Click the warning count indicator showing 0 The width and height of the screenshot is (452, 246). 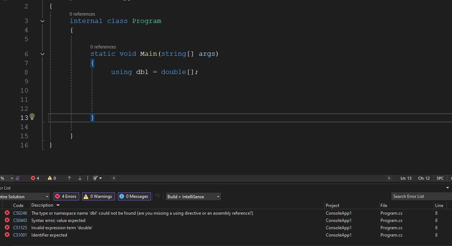pyautogui.click(x=52, y=178)
